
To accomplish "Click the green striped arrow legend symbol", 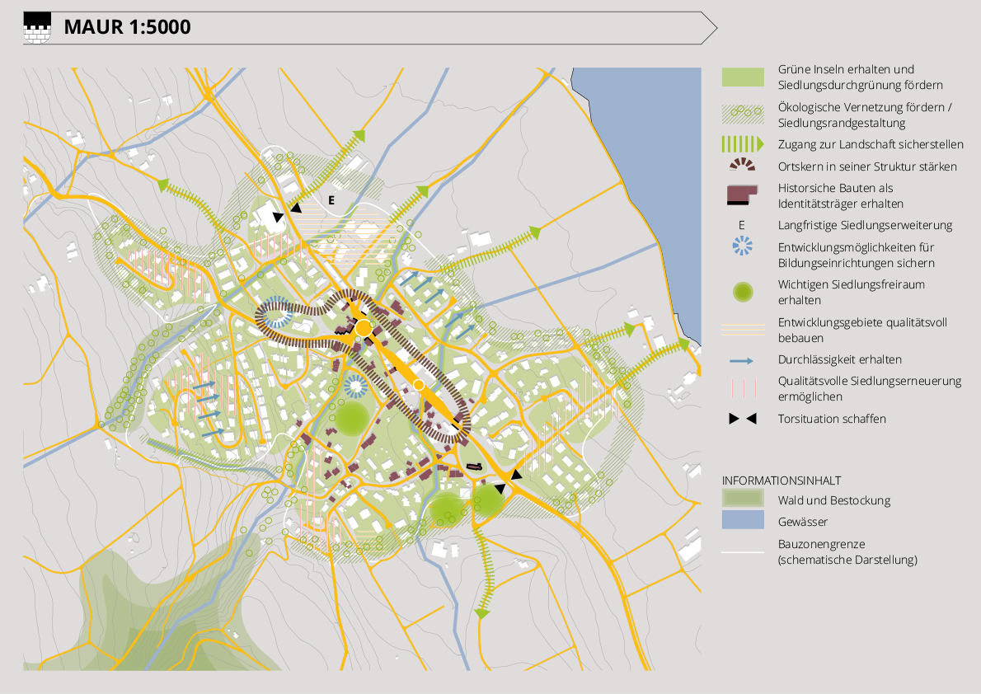I will [x=742, y=144].
